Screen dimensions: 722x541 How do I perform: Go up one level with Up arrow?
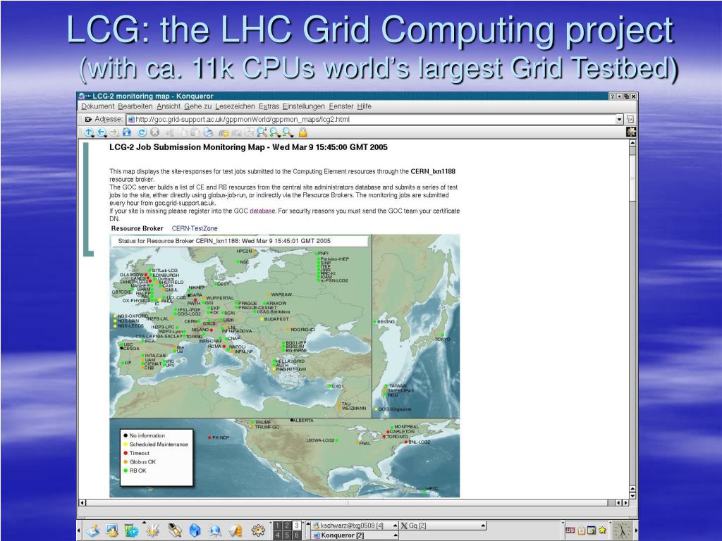pos(88,132)
